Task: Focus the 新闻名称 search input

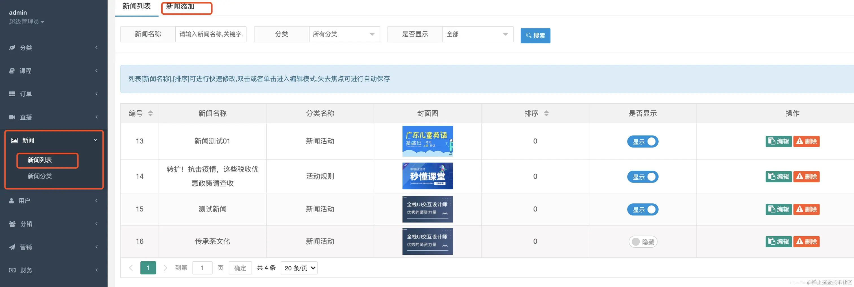Action: click(211, 34)
